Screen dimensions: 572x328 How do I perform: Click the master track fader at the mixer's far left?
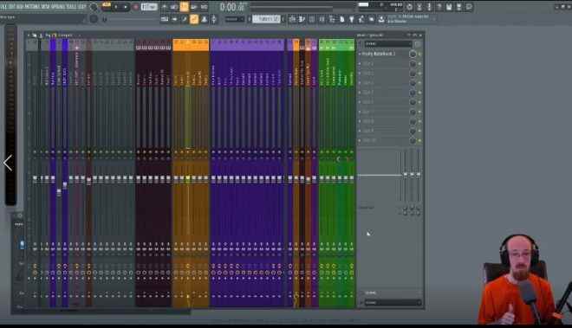tap(35, 178)
